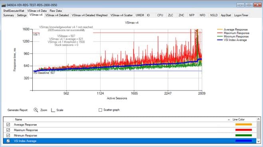The width and height of the screenshot is (263, 147).
Task: Click the Line Color column header
Action: tap(239, 119)
